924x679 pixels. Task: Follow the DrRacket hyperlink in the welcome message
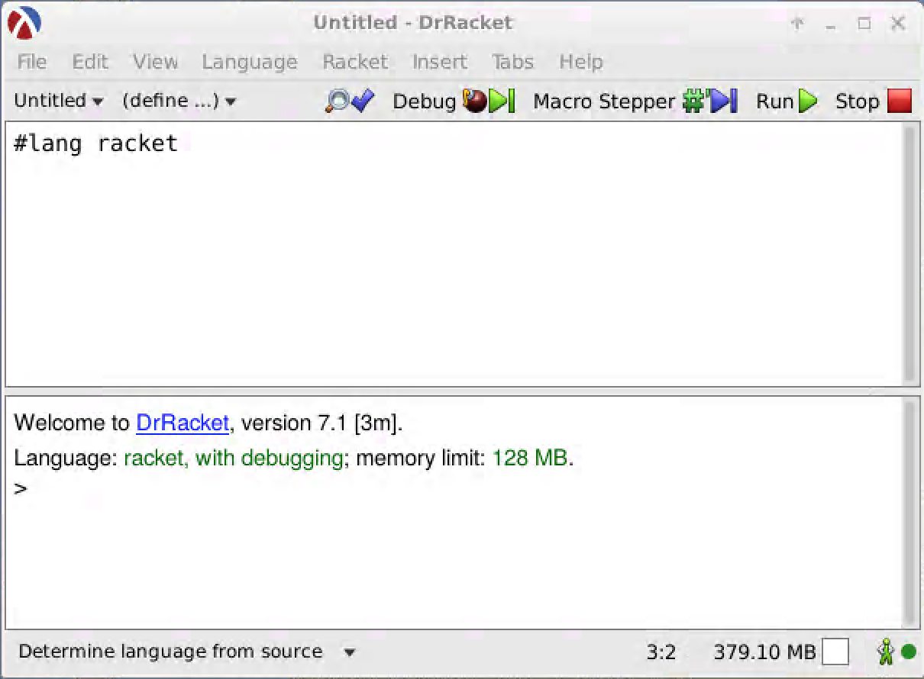coord(182,423)
